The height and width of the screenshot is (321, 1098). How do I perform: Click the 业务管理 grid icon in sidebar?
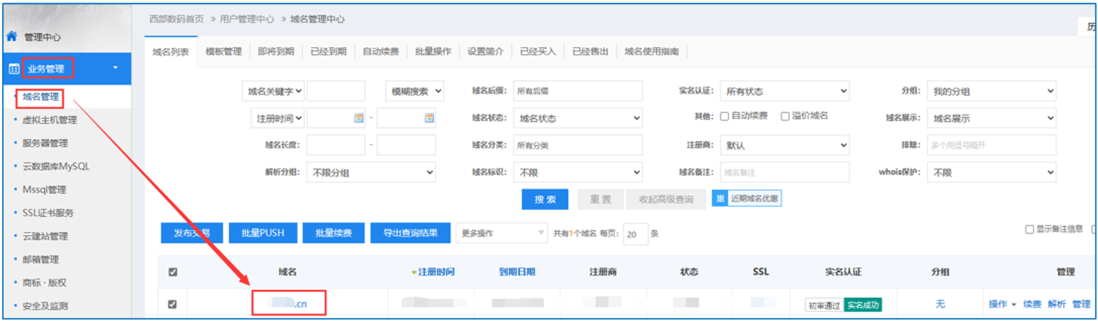click(14, 69)
